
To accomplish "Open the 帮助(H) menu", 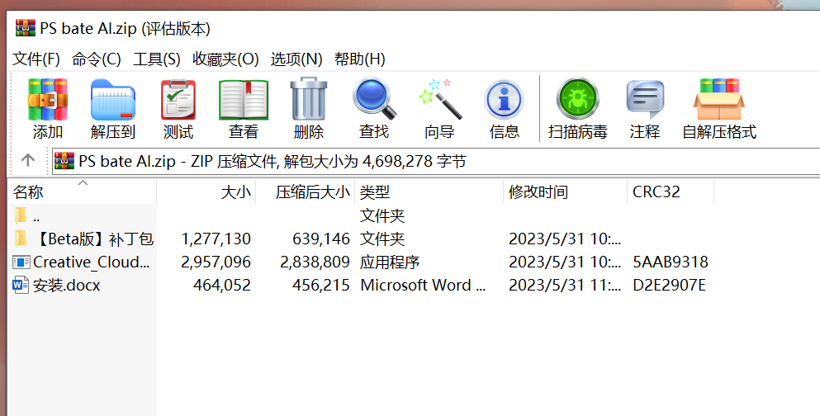I will point(360,59).
